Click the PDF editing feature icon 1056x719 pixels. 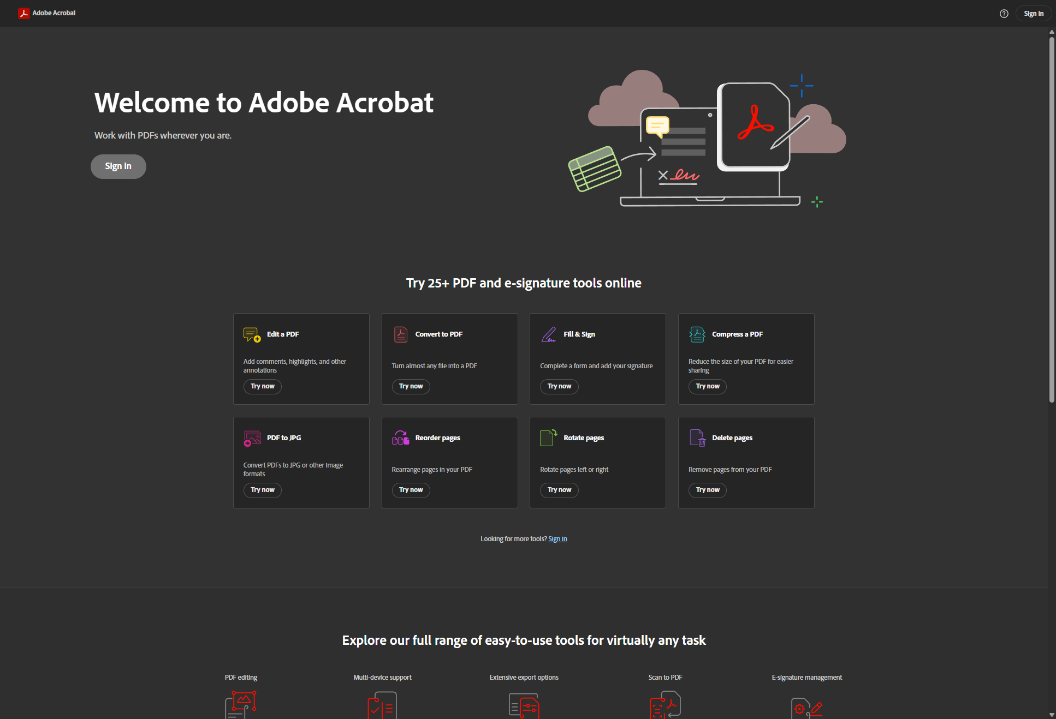pos(241,704)
